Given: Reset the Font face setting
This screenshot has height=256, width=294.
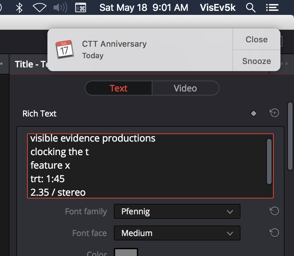Looking at the screenshot, I should click(274, 233).
